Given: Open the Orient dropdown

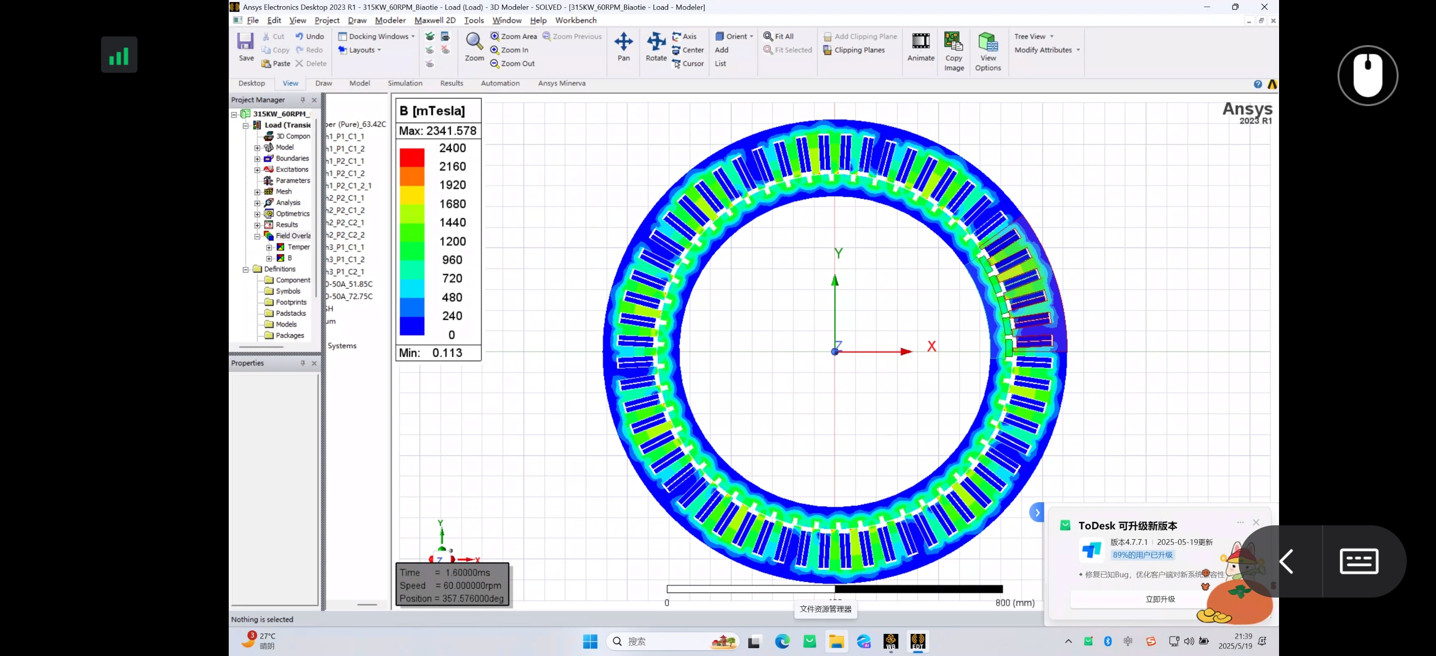Looking at the screenshot, I should [734, 36].
